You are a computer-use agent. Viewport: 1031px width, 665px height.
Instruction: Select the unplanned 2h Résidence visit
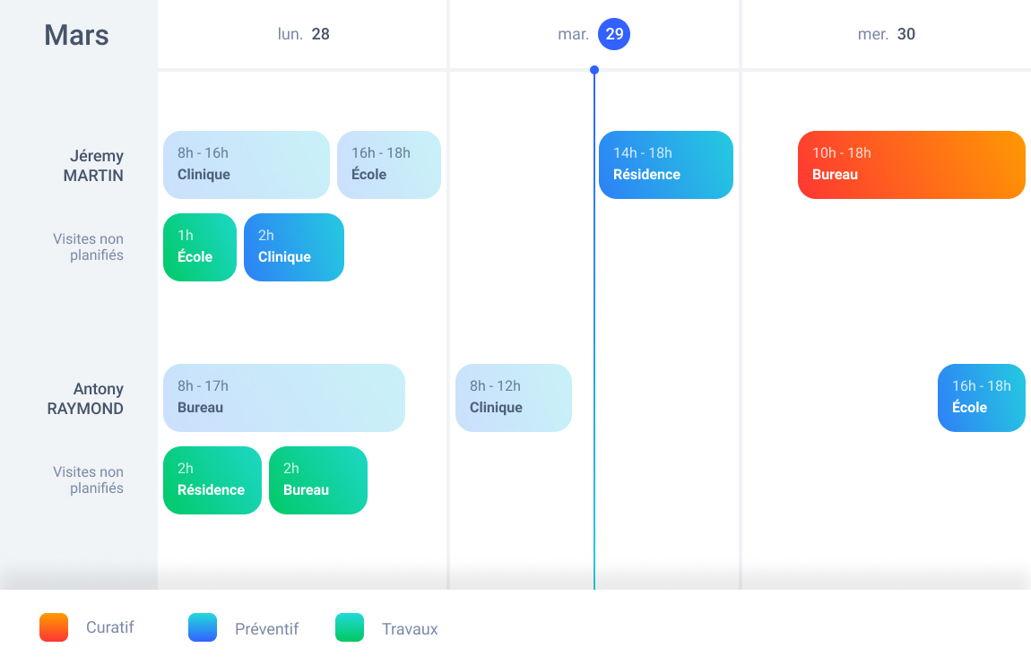tap(212, 480)
